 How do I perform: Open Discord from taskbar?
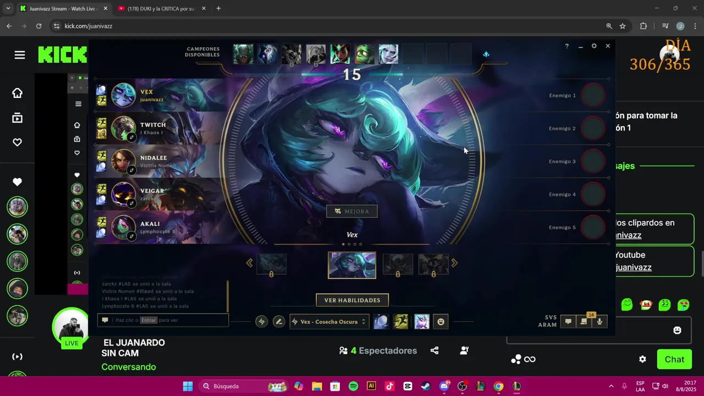[444, 386]
